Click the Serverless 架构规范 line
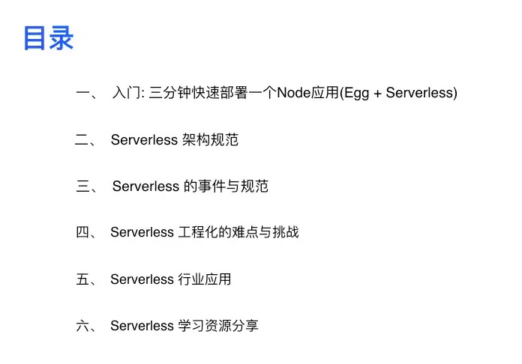This screenshot has height=364, width=522. [175, 139]
